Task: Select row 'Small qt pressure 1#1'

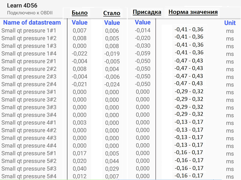Action: point(120,30)
